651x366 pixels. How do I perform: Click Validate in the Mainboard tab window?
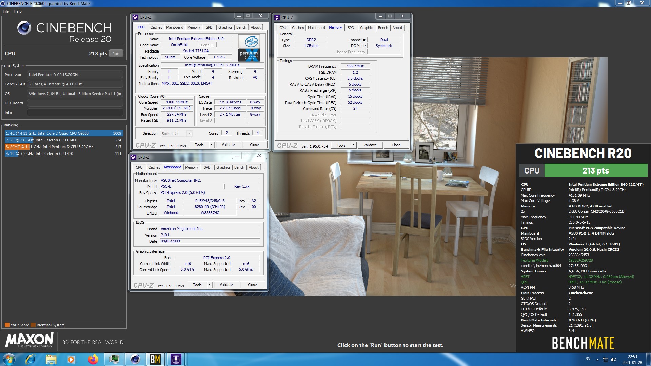226,285
